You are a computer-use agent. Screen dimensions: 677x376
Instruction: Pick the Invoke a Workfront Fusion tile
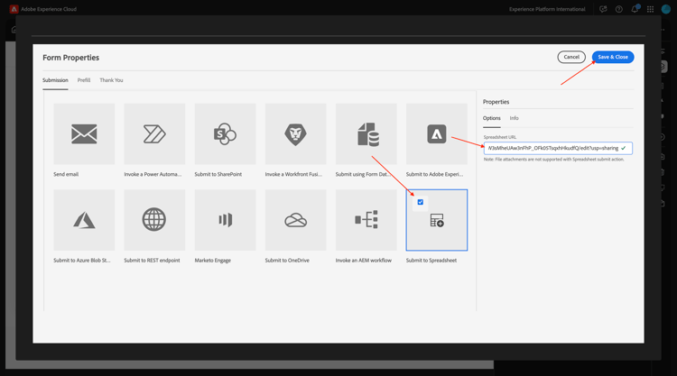pos(295,133)
